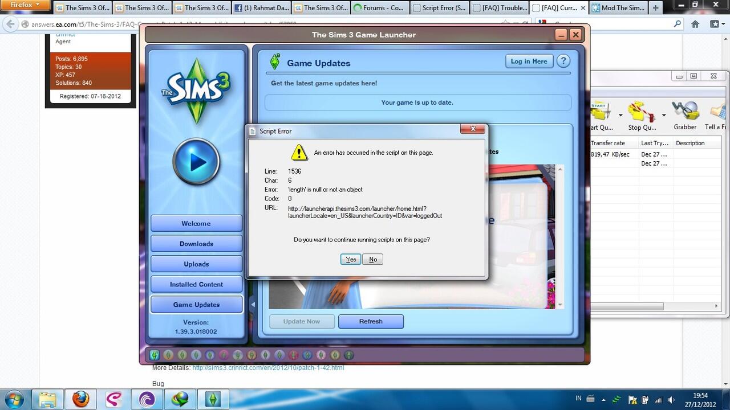The image size is (730, 410).
Task: Collapse the launcher side panel using the small arrow
Action: (x=253, y=305)
